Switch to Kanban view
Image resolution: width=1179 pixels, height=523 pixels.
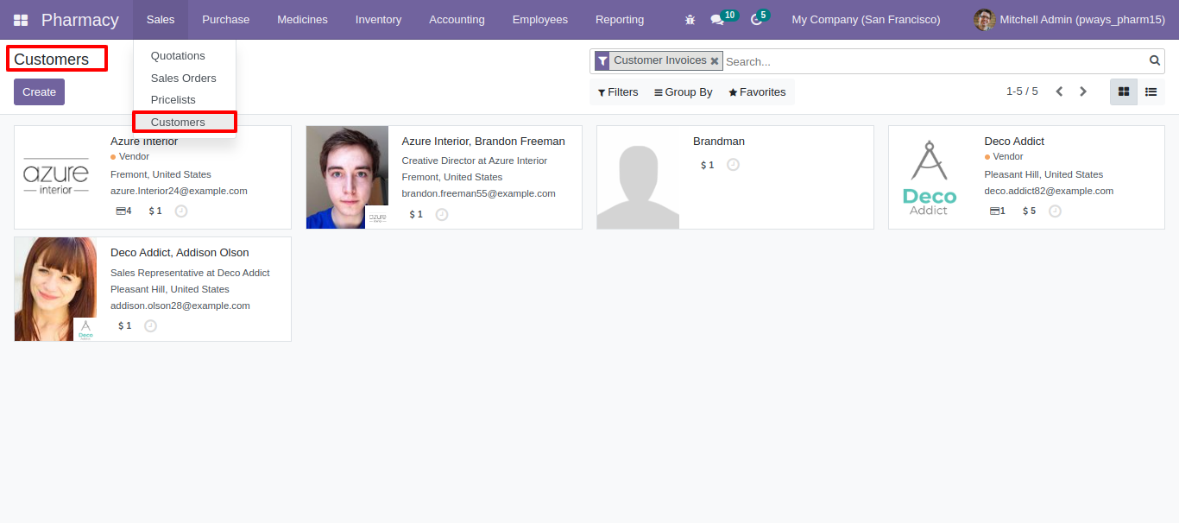(1124, 91)
